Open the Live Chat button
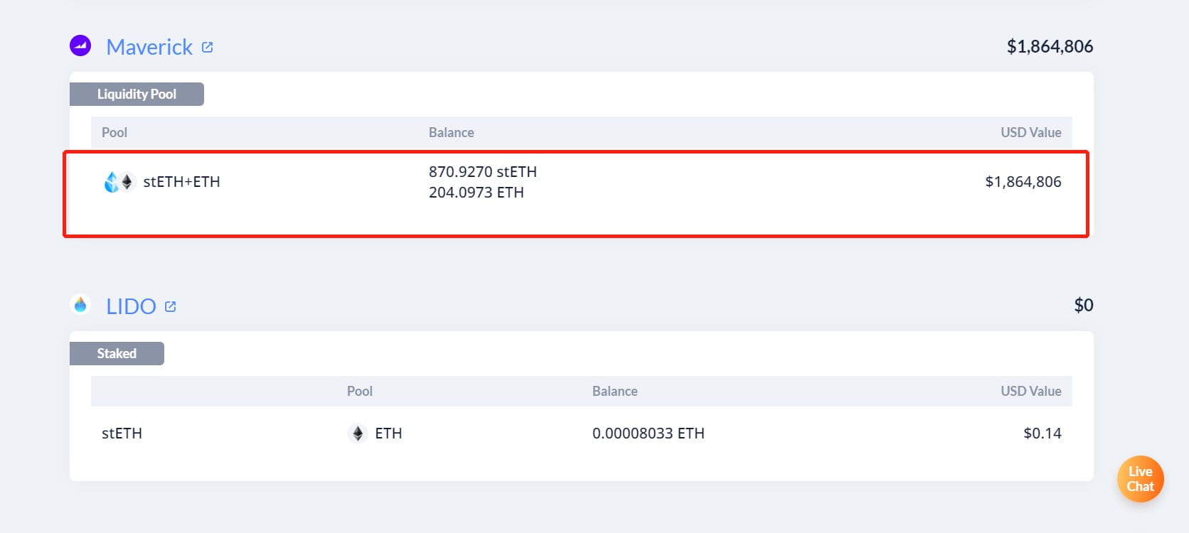This screenshot has height=533, width=1189. pos(1140,479)
